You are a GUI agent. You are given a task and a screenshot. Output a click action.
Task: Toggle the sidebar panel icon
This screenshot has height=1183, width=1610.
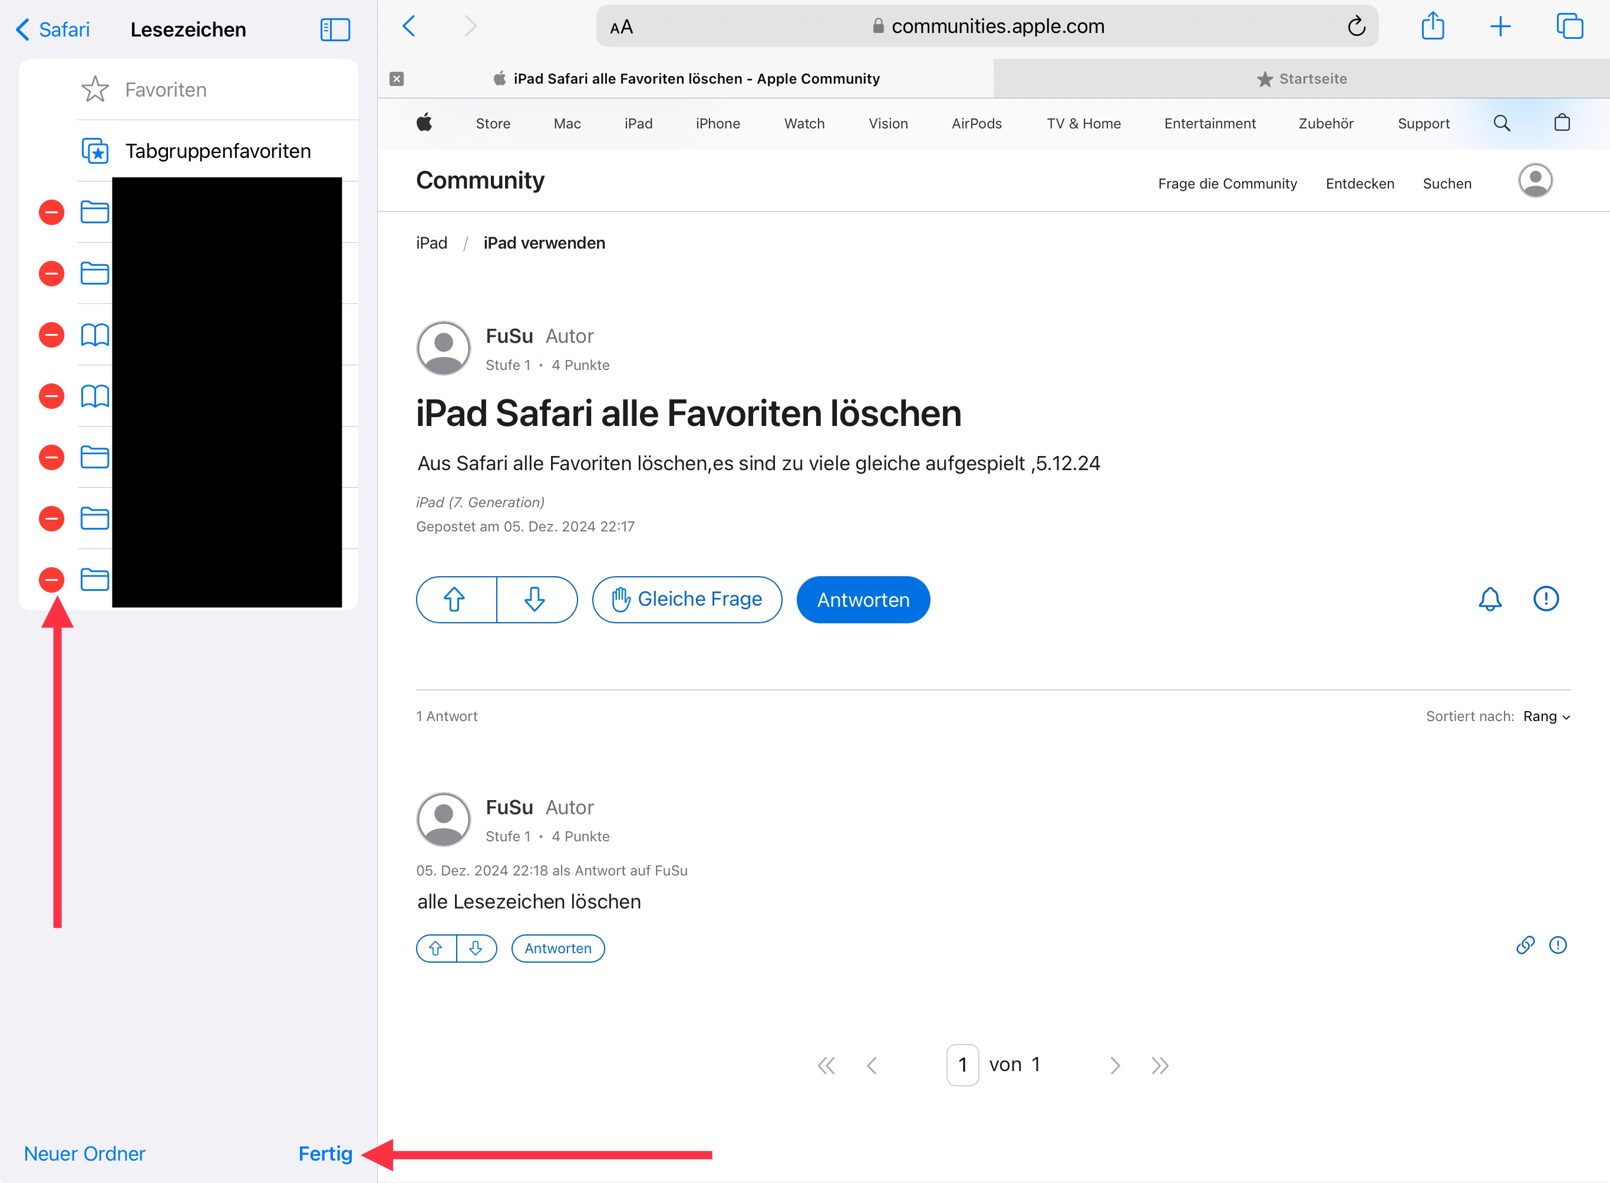(x=335, y=29)
